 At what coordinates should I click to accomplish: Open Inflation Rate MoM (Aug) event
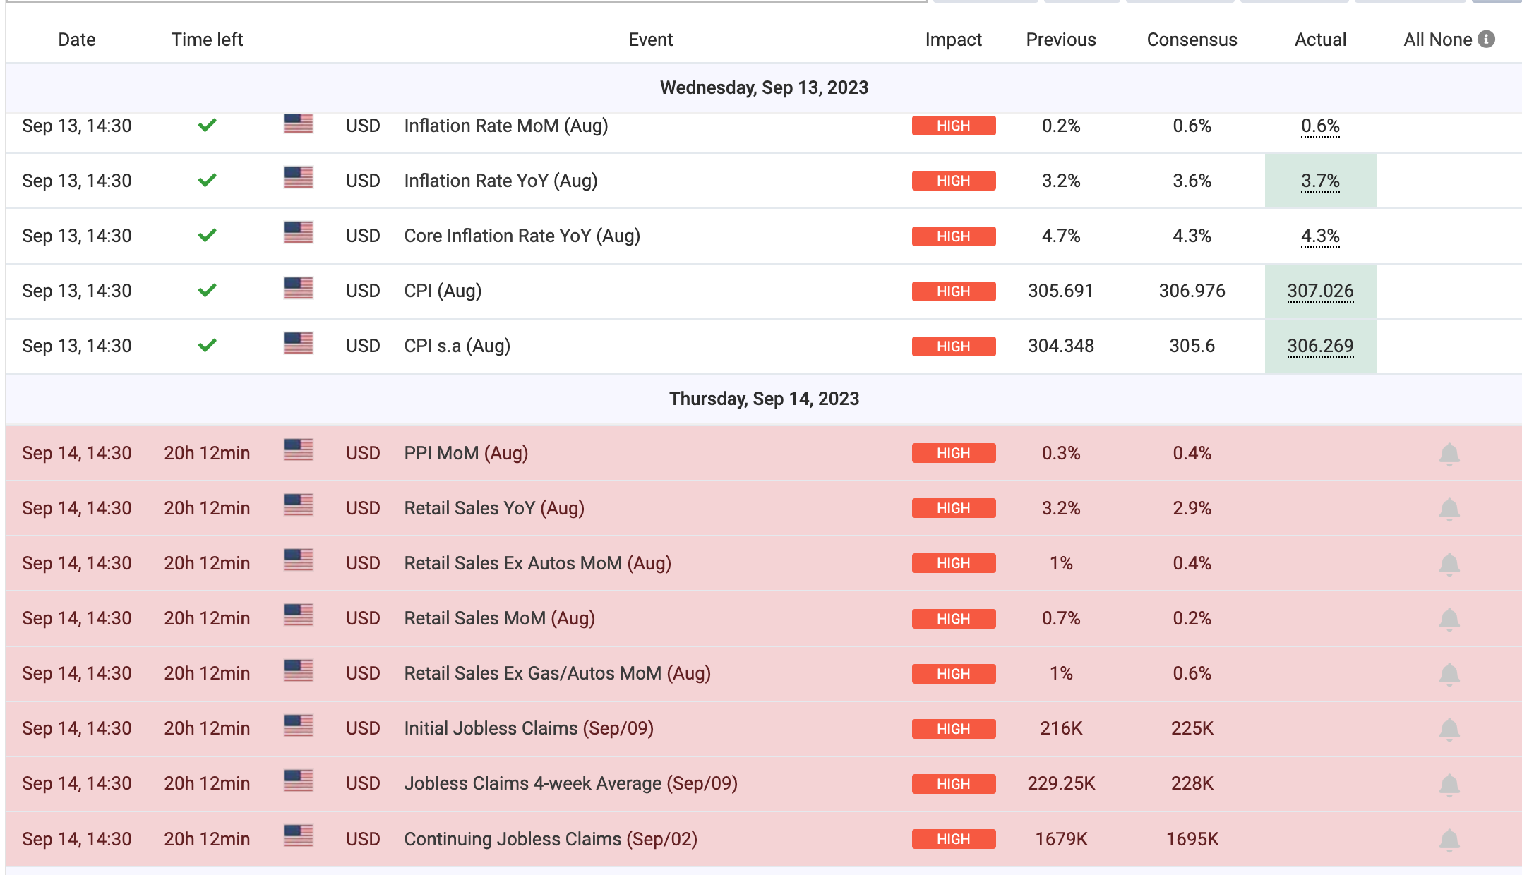click(506, 126)
